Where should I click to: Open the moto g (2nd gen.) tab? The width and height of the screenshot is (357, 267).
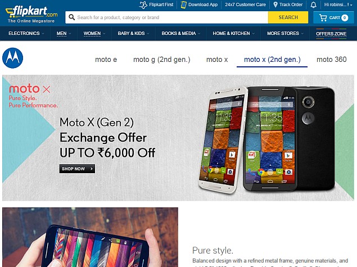162,60
